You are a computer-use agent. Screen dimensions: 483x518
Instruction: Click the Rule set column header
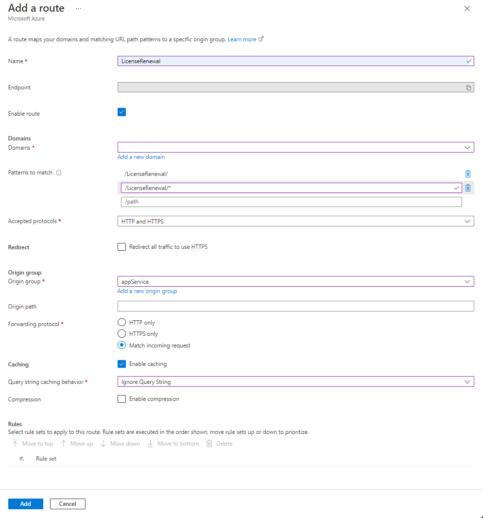click(46, 459)
